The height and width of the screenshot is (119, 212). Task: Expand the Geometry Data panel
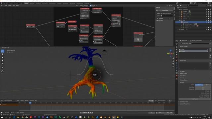pyautogui.click(x=184, y=102)
